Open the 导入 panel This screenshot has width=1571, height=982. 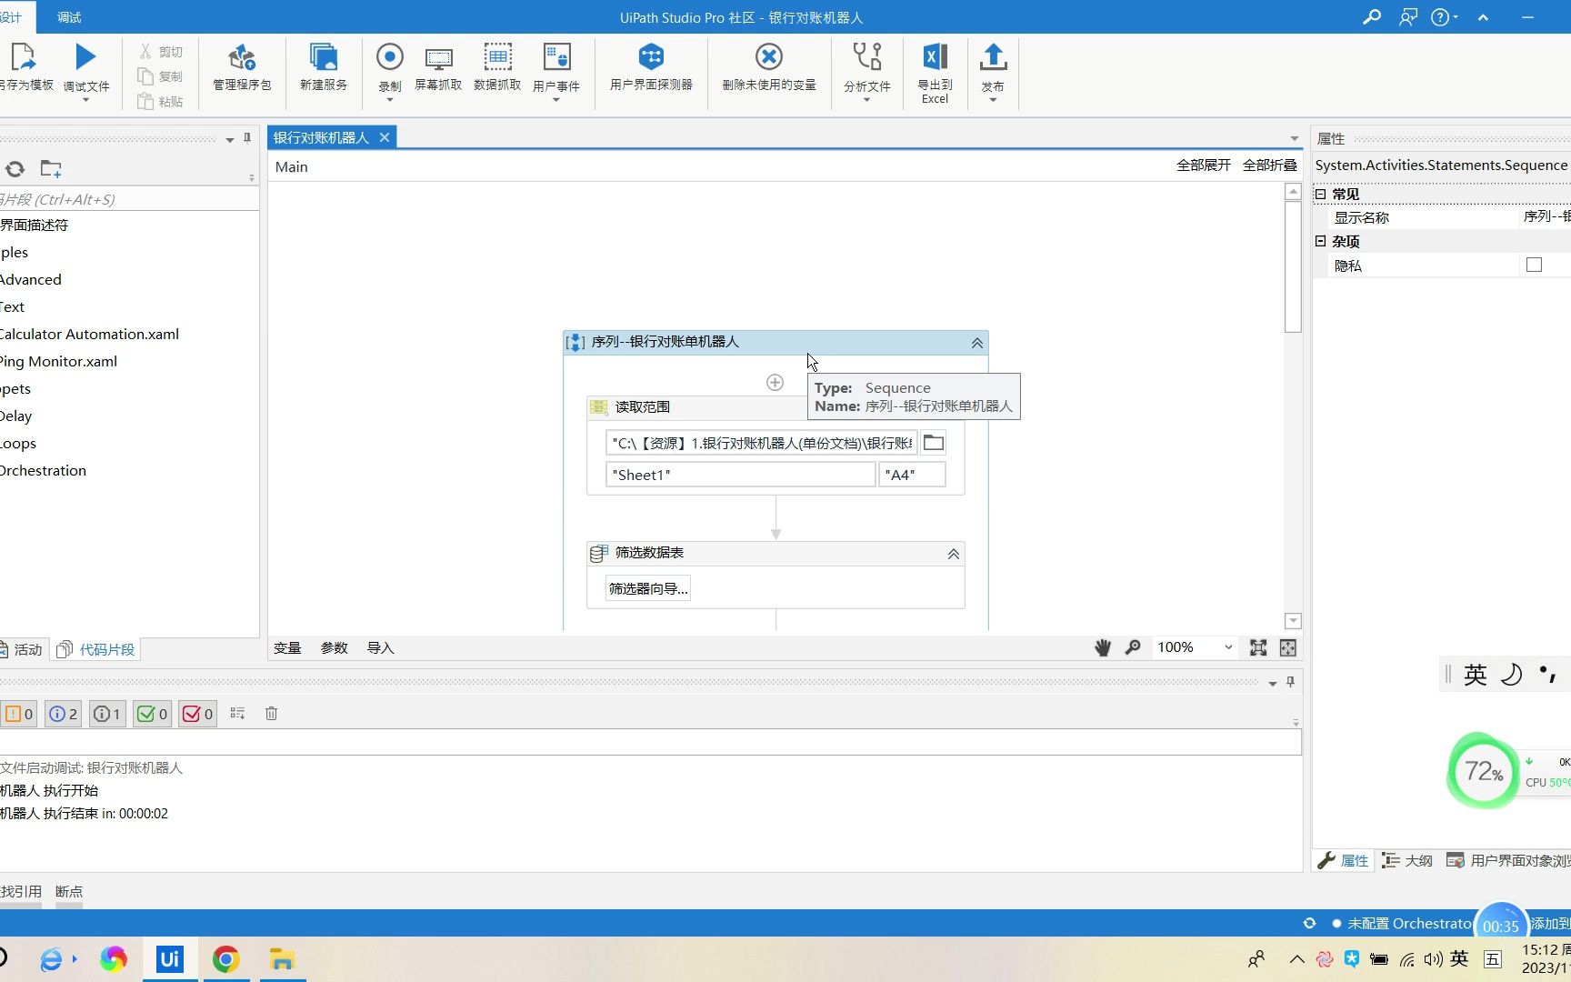point(380,647)
